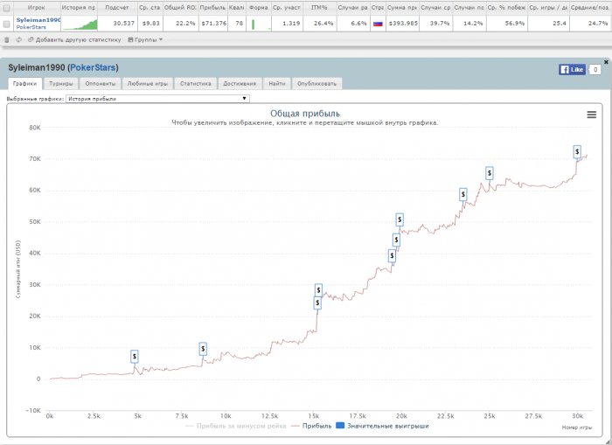Open the 'Статистика' tab
Screen dimensions: 612x445
(196, 84)
